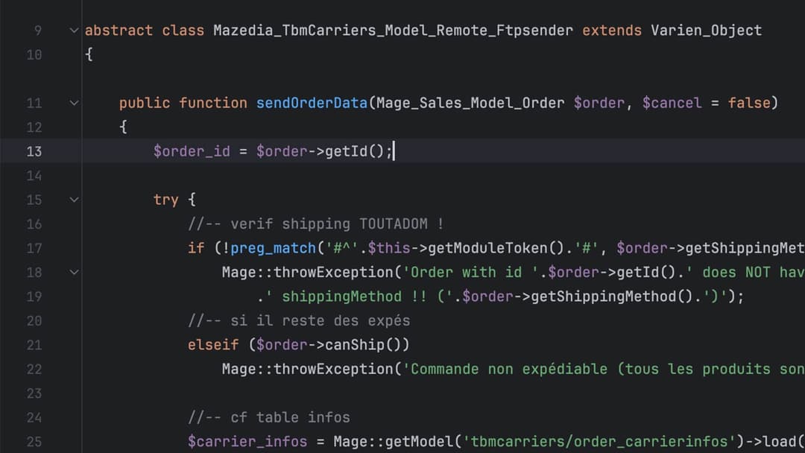Image resolution: width=805 pixels, height=453 pixels.
Task: Fold the try block on line 15
Action: pos(74,200)
